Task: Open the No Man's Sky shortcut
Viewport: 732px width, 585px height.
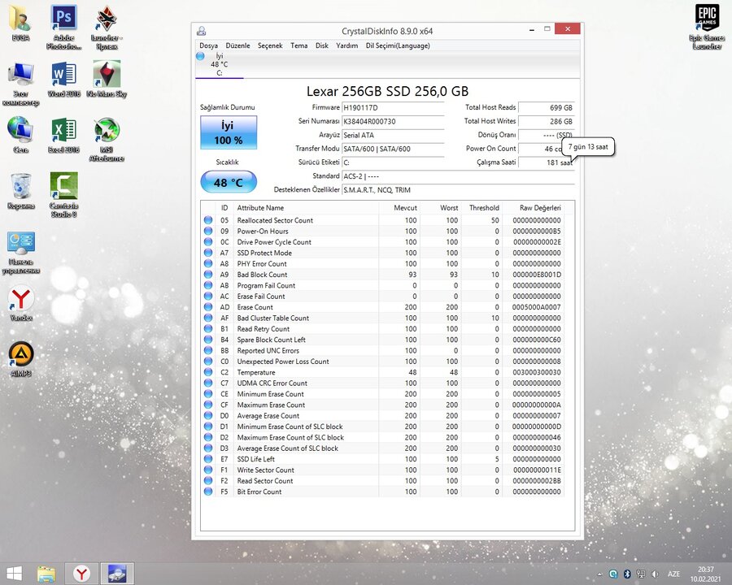Action: pyautogui.click(x=108, y=76)
